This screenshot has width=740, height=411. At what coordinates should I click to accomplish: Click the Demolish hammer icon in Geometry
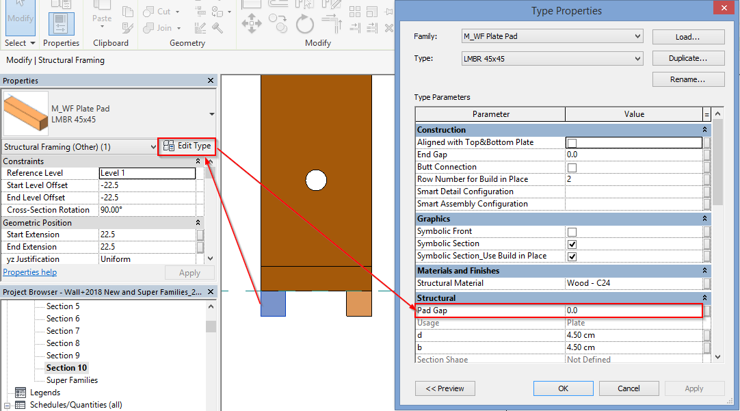pos(217,28)
